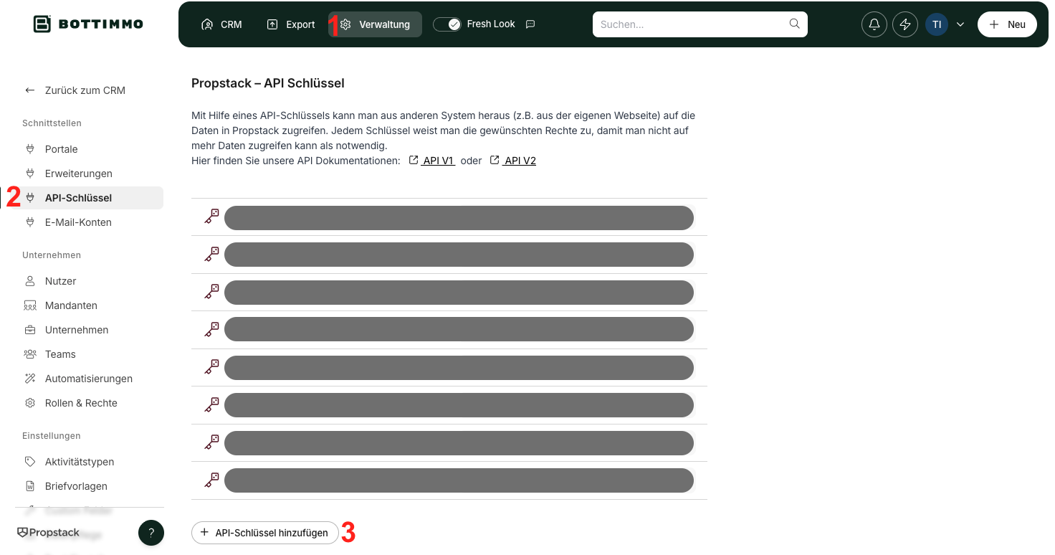The image size is (1055, 555).
Task: Click the tag icon beside Aktivitätstypen
Action: [x=30, y=462]
